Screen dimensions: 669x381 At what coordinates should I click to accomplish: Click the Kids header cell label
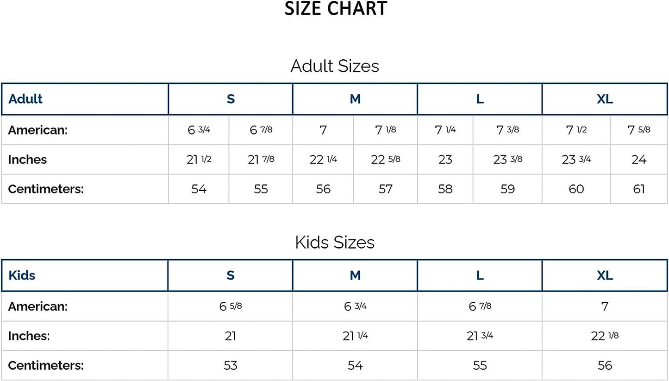[x=22, y=275]
